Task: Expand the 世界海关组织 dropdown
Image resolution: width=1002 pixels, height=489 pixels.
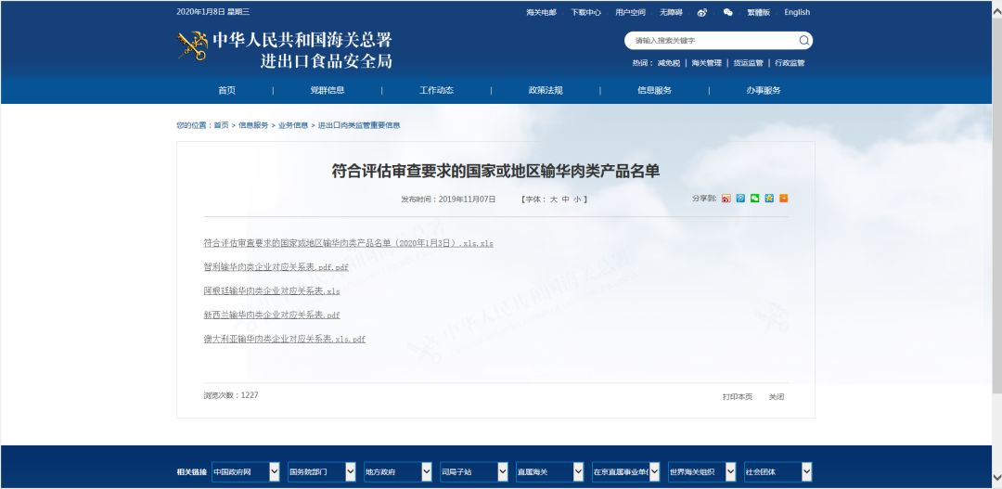Action: click(701, 471)
